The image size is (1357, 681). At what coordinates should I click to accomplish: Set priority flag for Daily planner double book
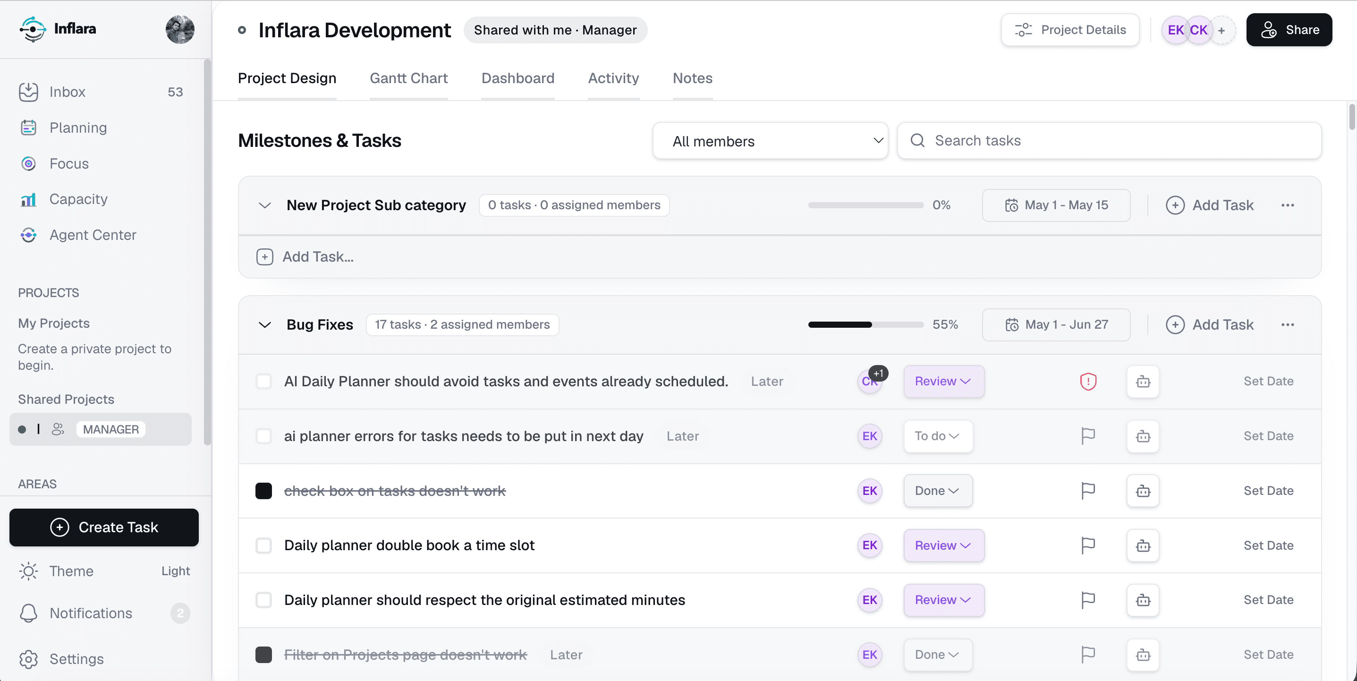pos(1088,545)
